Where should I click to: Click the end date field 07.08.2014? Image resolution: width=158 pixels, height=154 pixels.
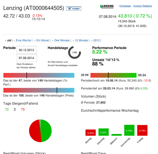click(27, 58)
